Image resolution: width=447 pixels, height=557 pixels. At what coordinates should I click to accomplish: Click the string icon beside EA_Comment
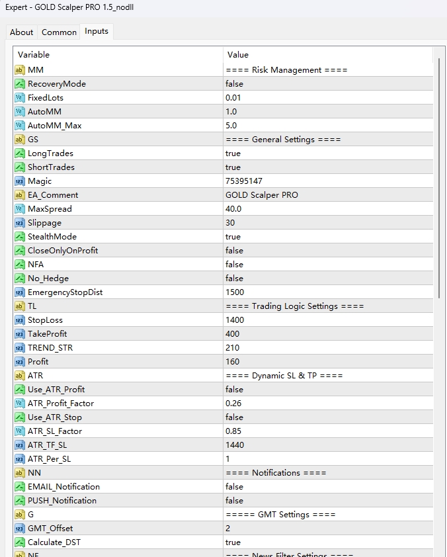coord(20,195)
